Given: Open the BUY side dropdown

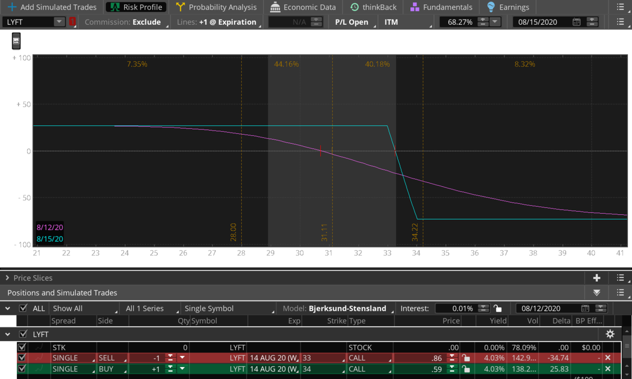Looking at the screenshot, I should click(x=112, y=369).
